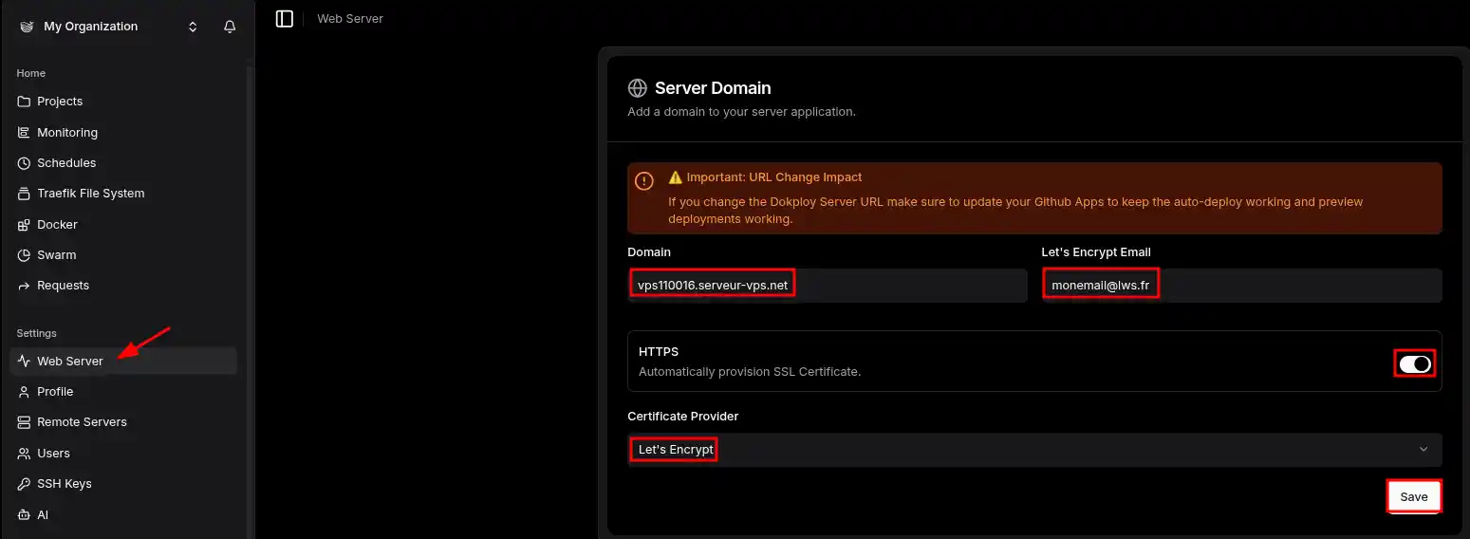The height and width of the screenshot is (539, 1470).
Task: Open the Users settings page
Action: click(53, 454)
